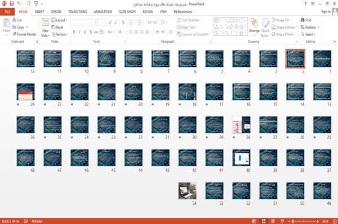This screenshot has width=338, height=224.
Task: Click the Find icon in Editing group
Action: 306,20
